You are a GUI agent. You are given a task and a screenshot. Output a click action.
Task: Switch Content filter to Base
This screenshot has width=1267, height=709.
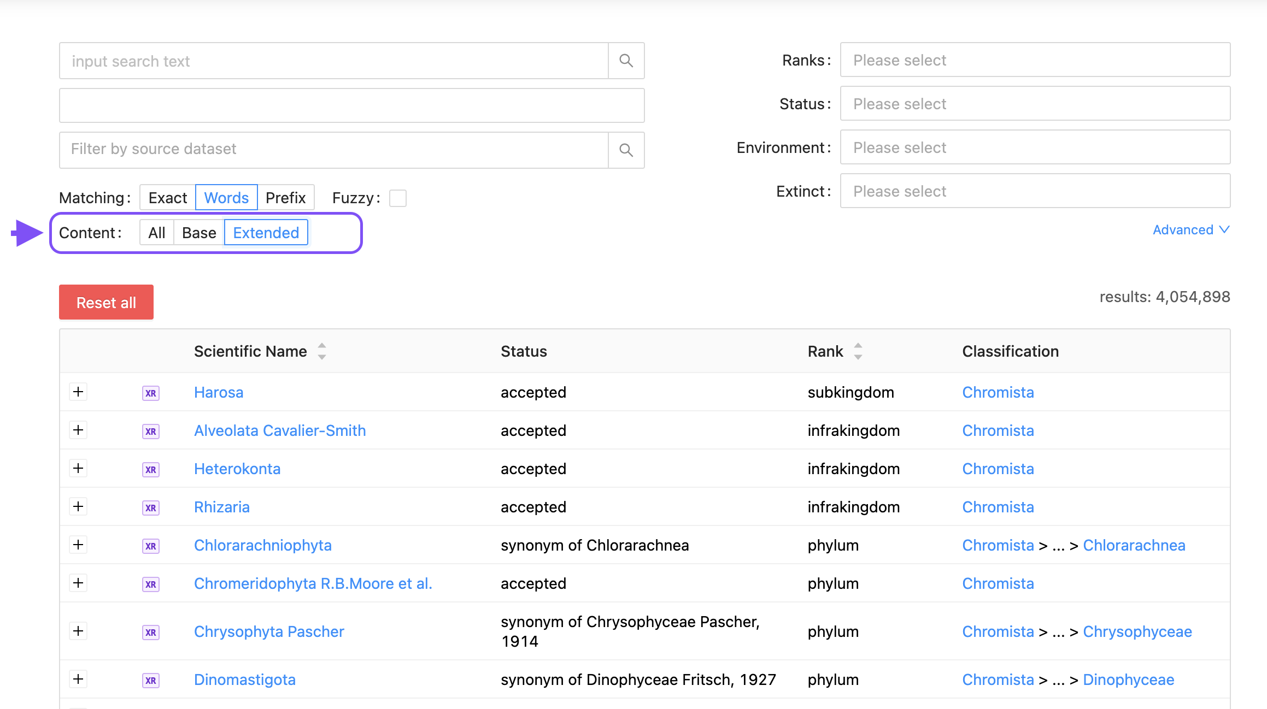tap(199, 233)
